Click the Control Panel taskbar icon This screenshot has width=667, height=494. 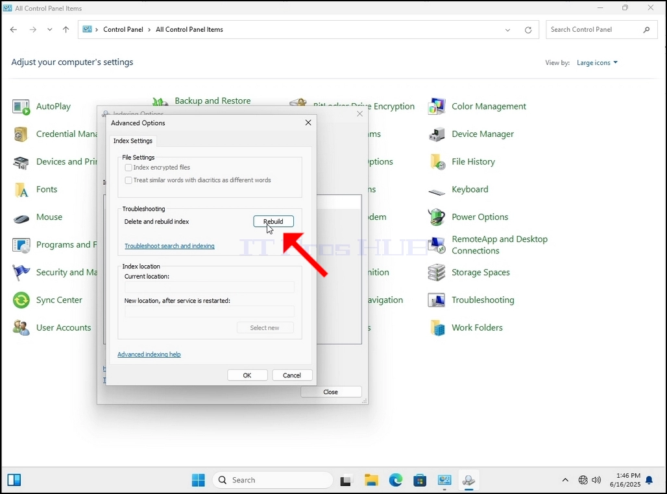444,480
